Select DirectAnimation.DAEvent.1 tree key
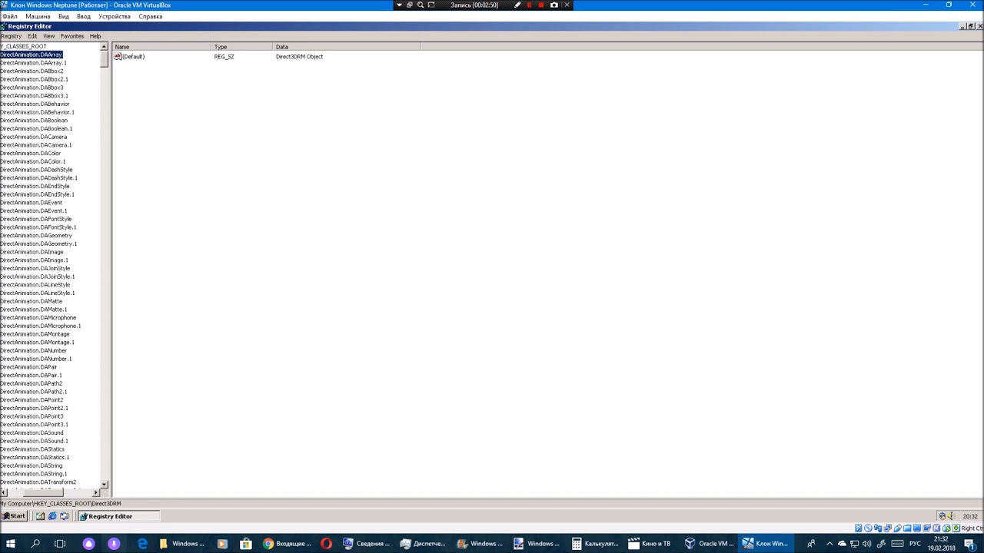This screenshot has height=553, width=984. [x=33, y=211]
